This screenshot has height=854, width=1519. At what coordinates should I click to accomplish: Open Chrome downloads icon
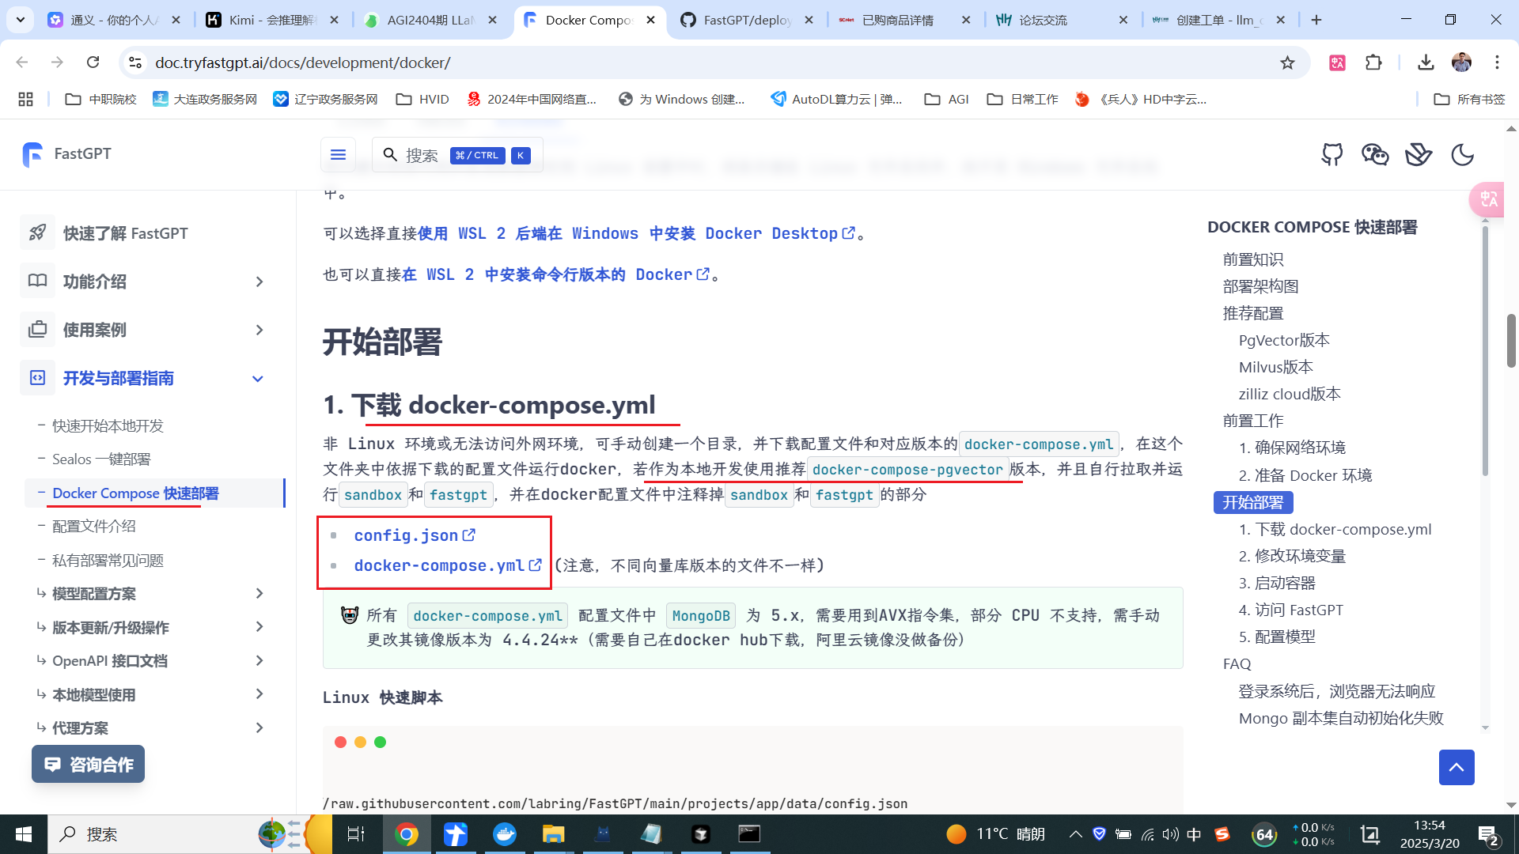(1426, 62)
